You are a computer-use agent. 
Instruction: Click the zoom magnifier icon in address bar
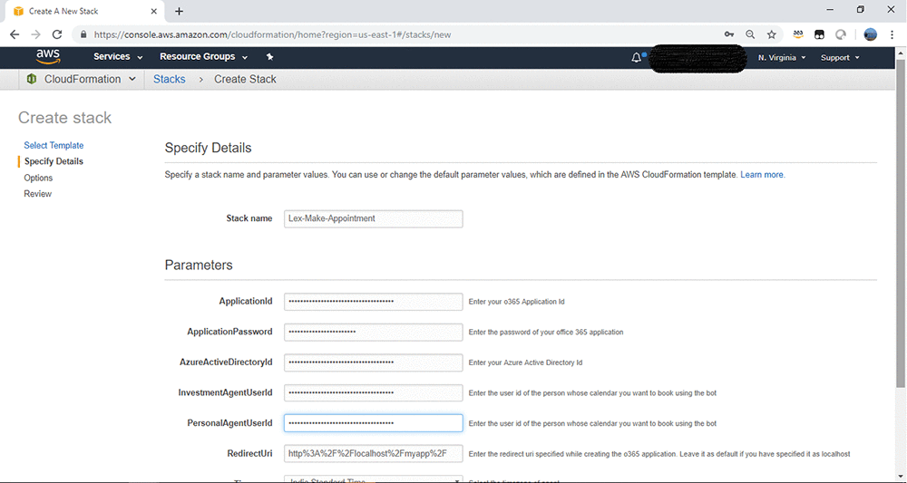[x=750, y=34]
